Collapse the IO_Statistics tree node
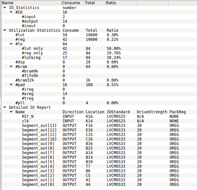Image resolution: width=197 pixels, height=190 pixels. [5, 8]
